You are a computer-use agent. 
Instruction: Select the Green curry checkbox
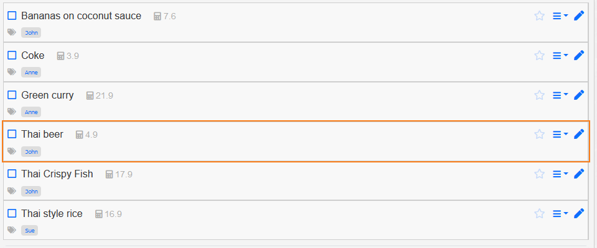pyautogui.click(x=12, y=95)
